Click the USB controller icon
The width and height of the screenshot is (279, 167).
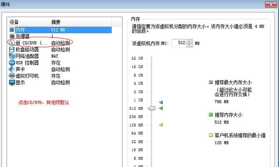click(12, 63)
